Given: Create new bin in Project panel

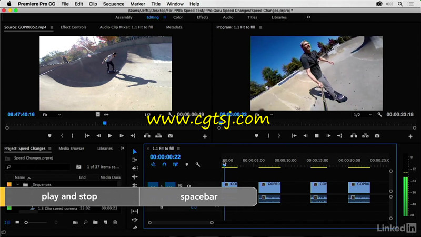Looking at the screenshot, I should point(95,222).
